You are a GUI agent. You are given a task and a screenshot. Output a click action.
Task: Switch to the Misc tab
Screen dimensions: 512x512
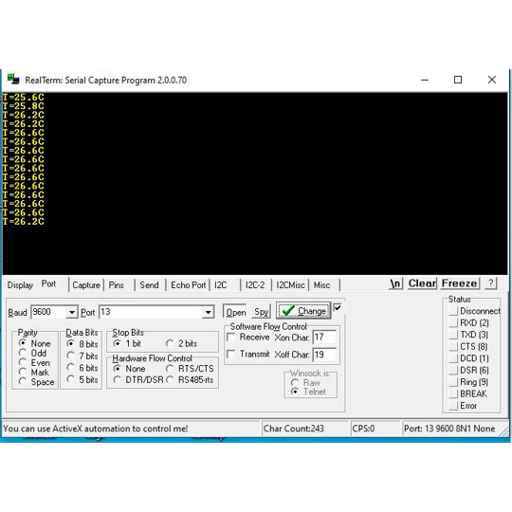[x=321, y=285]
